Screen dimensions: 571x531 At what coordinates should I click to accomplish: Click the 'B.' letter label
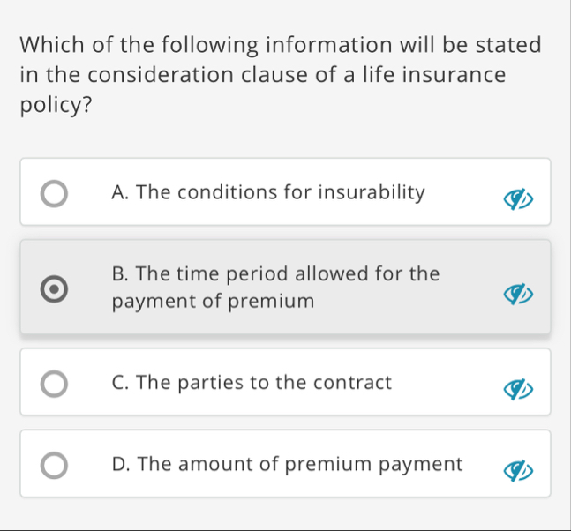[120, 273]
